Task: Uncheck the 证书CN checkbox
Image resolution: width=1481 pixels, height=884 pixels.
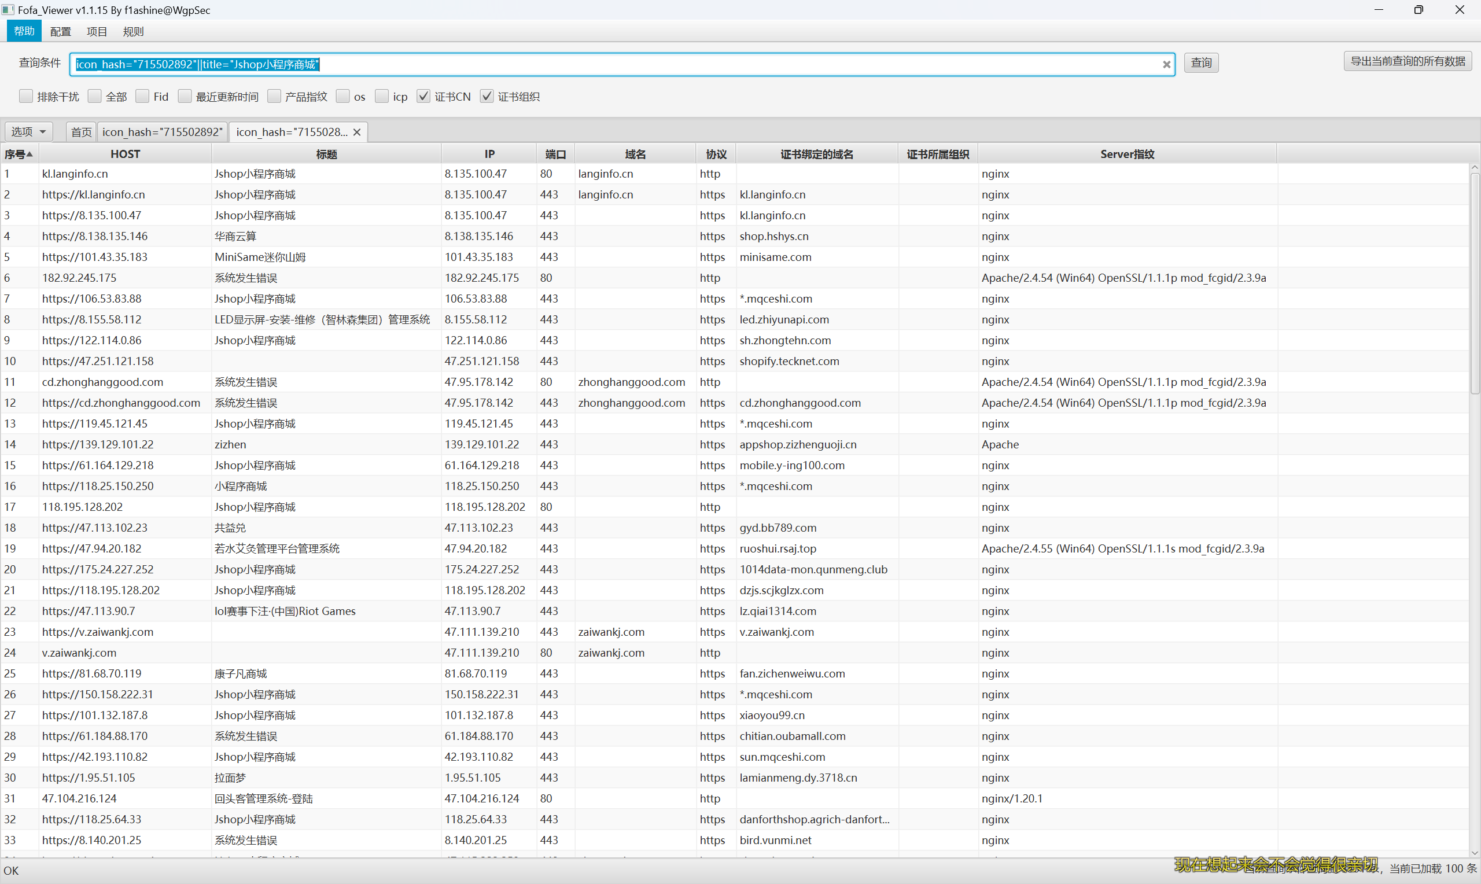Action: click(423, 97)
